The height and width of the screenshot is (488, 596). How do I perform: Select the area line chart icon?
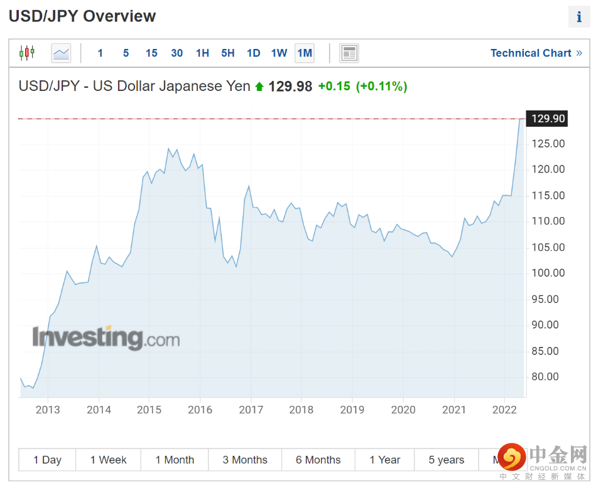(x=61, y=53)
